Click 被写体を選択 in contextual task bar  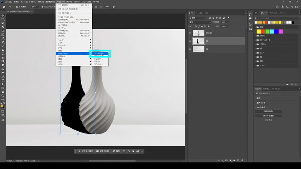click(x=85, y=151)
